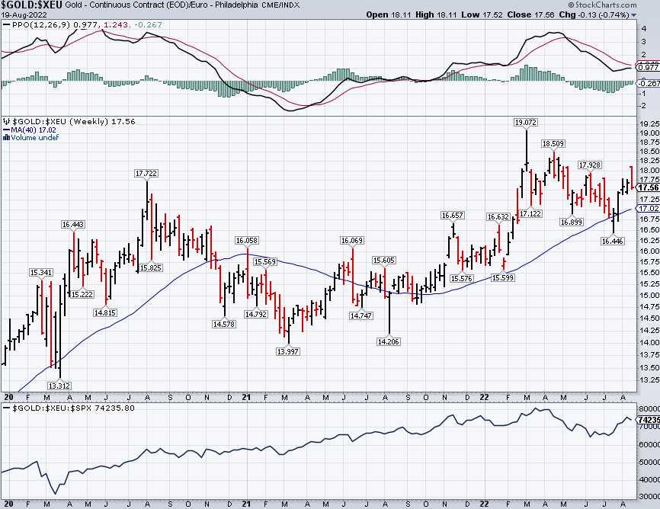Viewport: 660px width, 509px height.
Task: Click the 0.977 PPO value tag on right axis
Action: pyautogui.click(x=648, y=67)
